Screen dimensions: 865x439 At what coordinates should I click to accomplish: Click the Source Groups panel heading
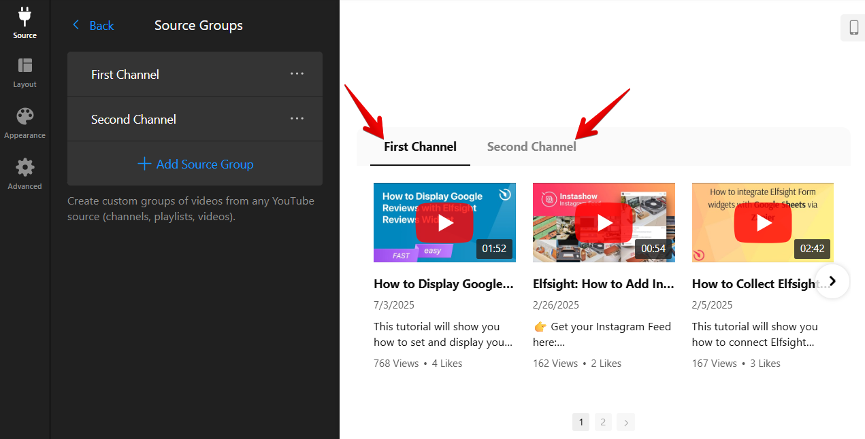[199, 26]
